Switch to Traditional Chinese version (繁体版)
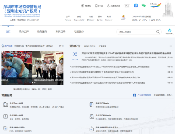 (86, 6)
